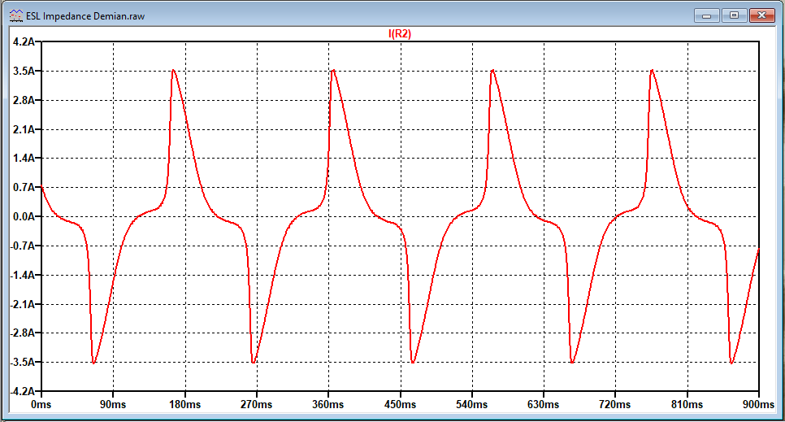Minimize the waveform window

707,15
